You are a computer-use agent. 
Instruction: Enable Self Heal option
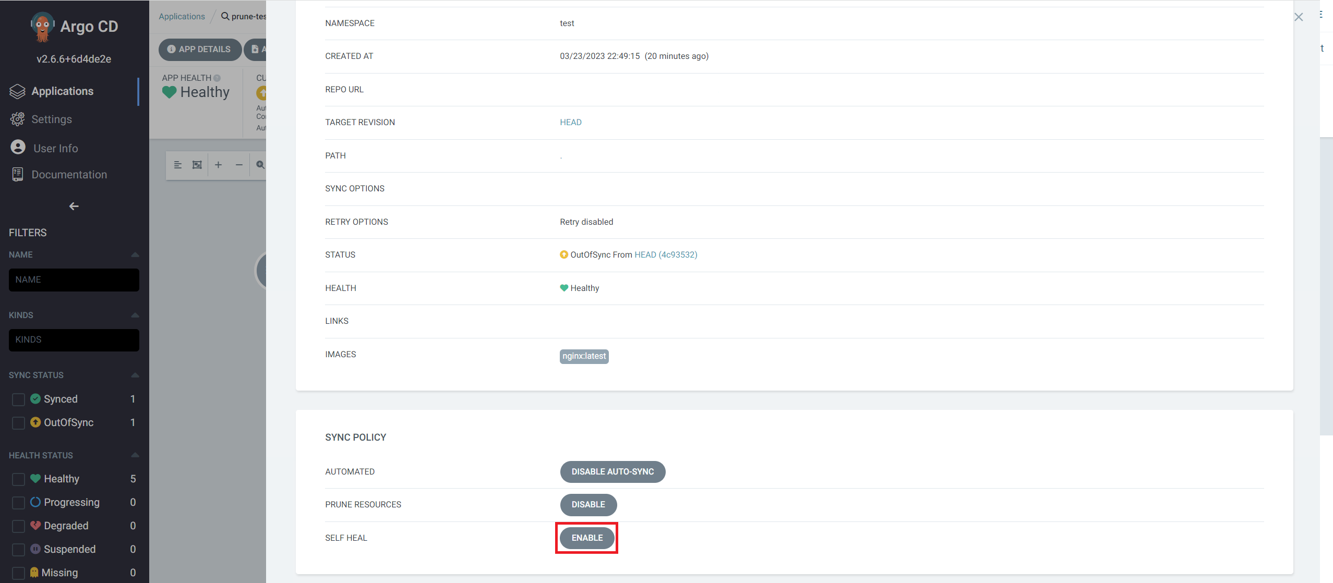(586, 538)
